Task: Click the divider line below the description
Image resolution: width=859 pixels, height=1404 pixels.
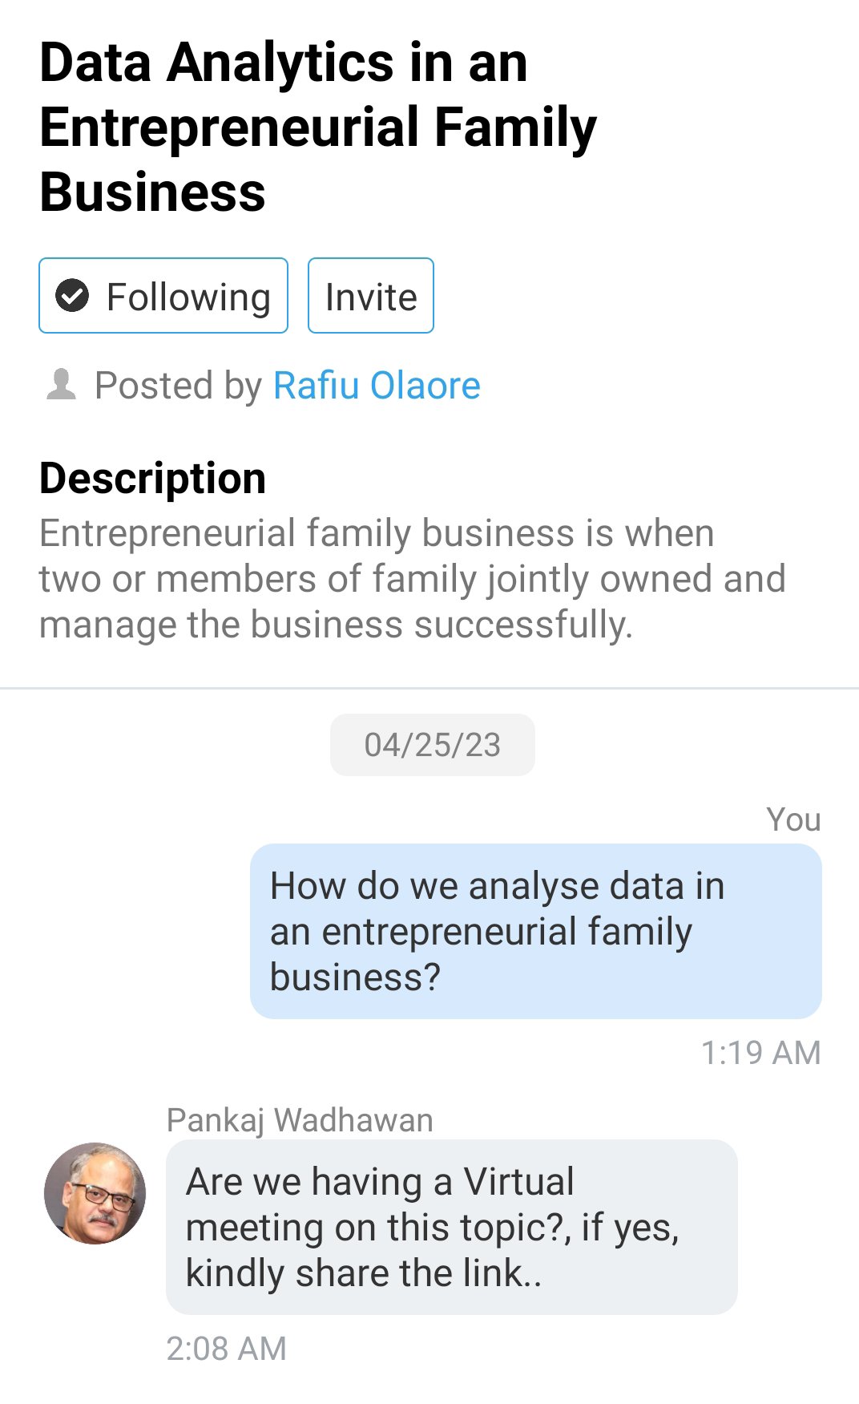Action: (x=429, y=688)
